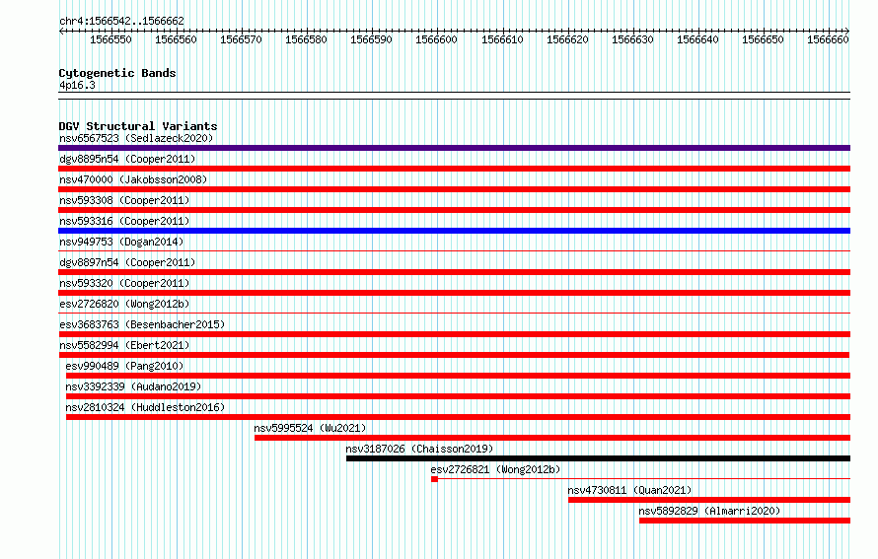
Task: Click the red bar under nsv593320
Action: (x=454, y=293)
